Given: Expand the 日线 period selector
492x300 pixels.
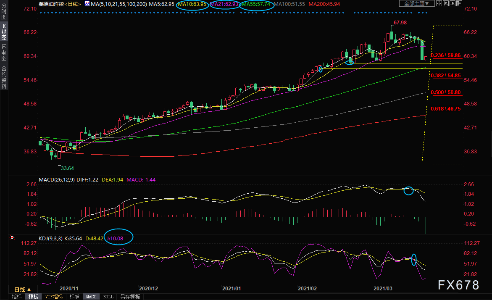Looking at the screenshot, I should (x=19, y=289).
